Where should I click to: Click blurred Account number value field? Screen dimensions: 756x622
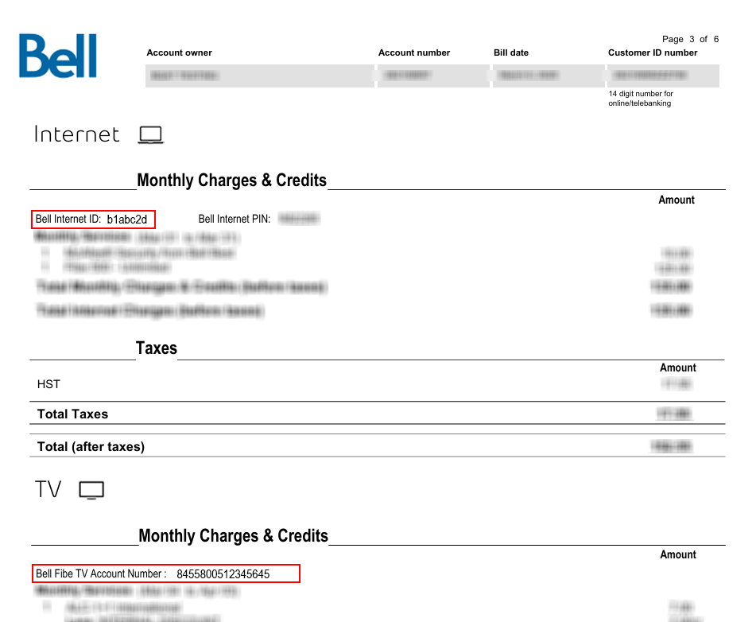click(433, 76)
